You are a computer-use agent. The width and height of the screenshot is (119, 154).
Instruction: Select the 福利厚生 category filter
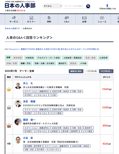pyautogui.click(x=62, y=63)
